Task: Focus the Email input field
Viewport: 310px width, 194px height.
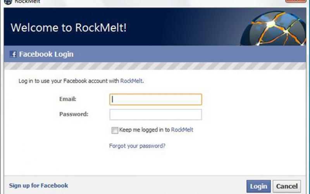Action: 155,99
